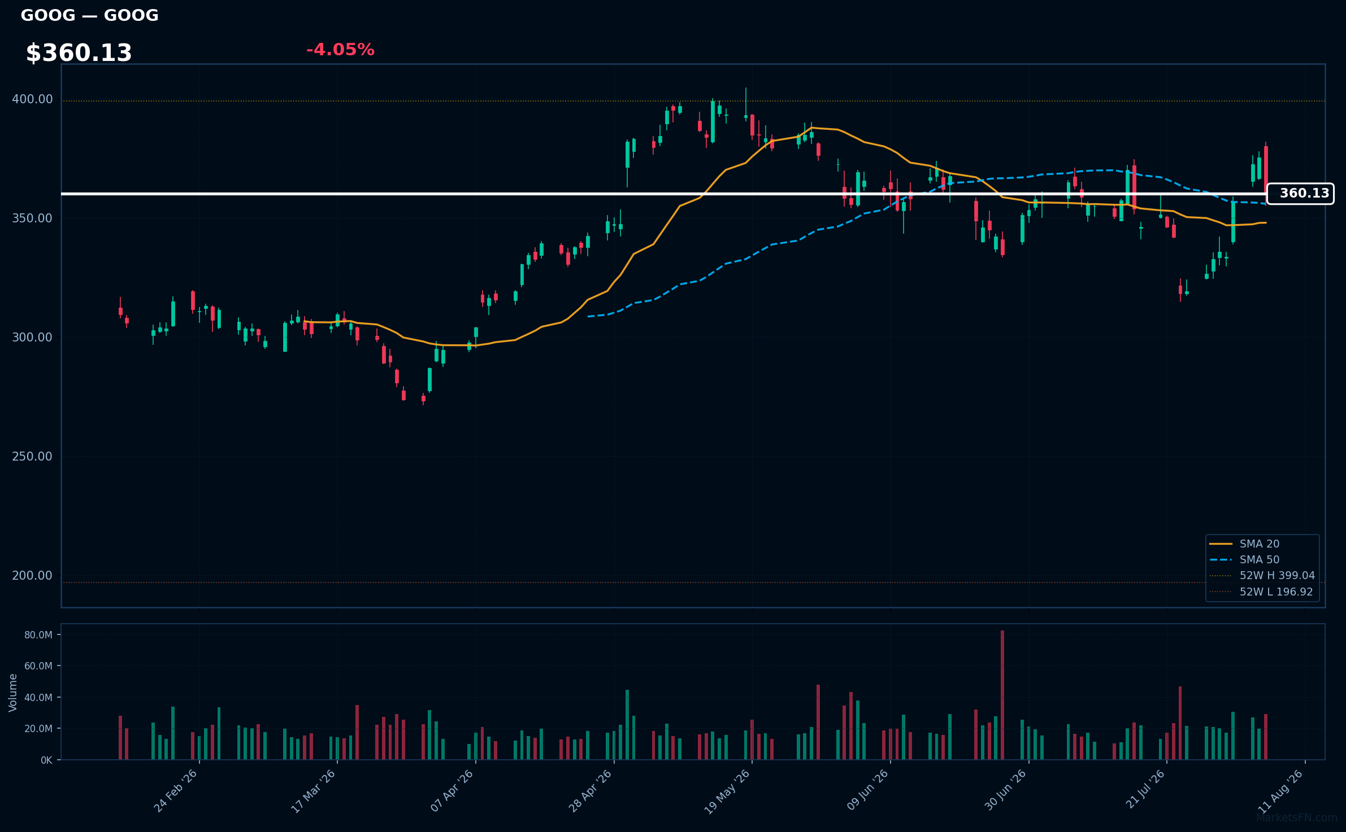1346x832 pixels.
Task: Click the dashed blue SMA 50 swatch in legend
Action: [1221, 560]
